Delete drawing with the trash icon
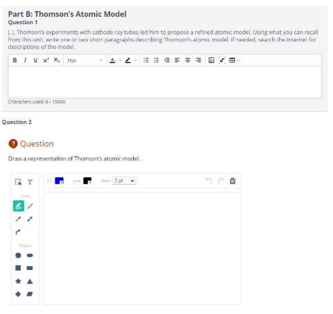The image size is (333, 314). [233, 181]
